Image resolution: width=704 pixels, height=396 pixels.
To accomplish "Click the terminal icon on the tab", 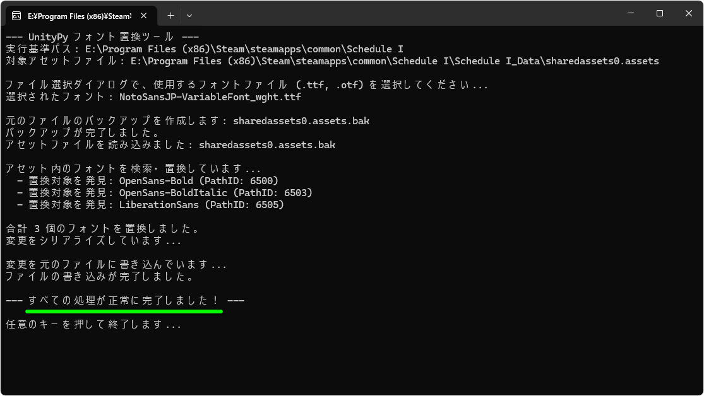I will click(16, 16).
